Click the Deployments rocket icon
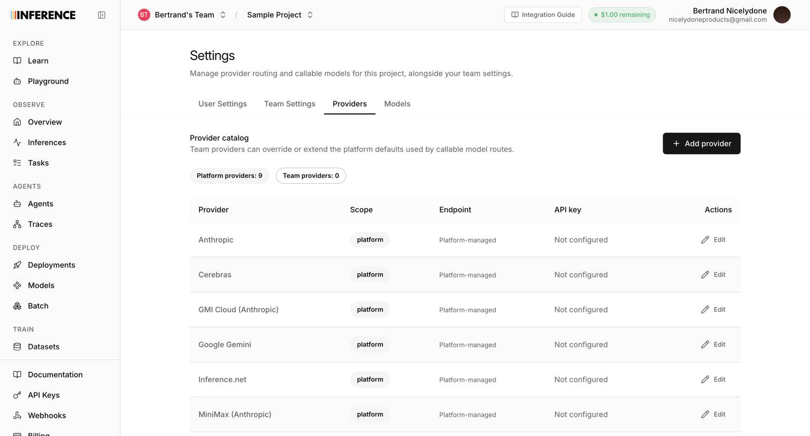The height and width of the screenshot is (436, 810). point(17,265)
